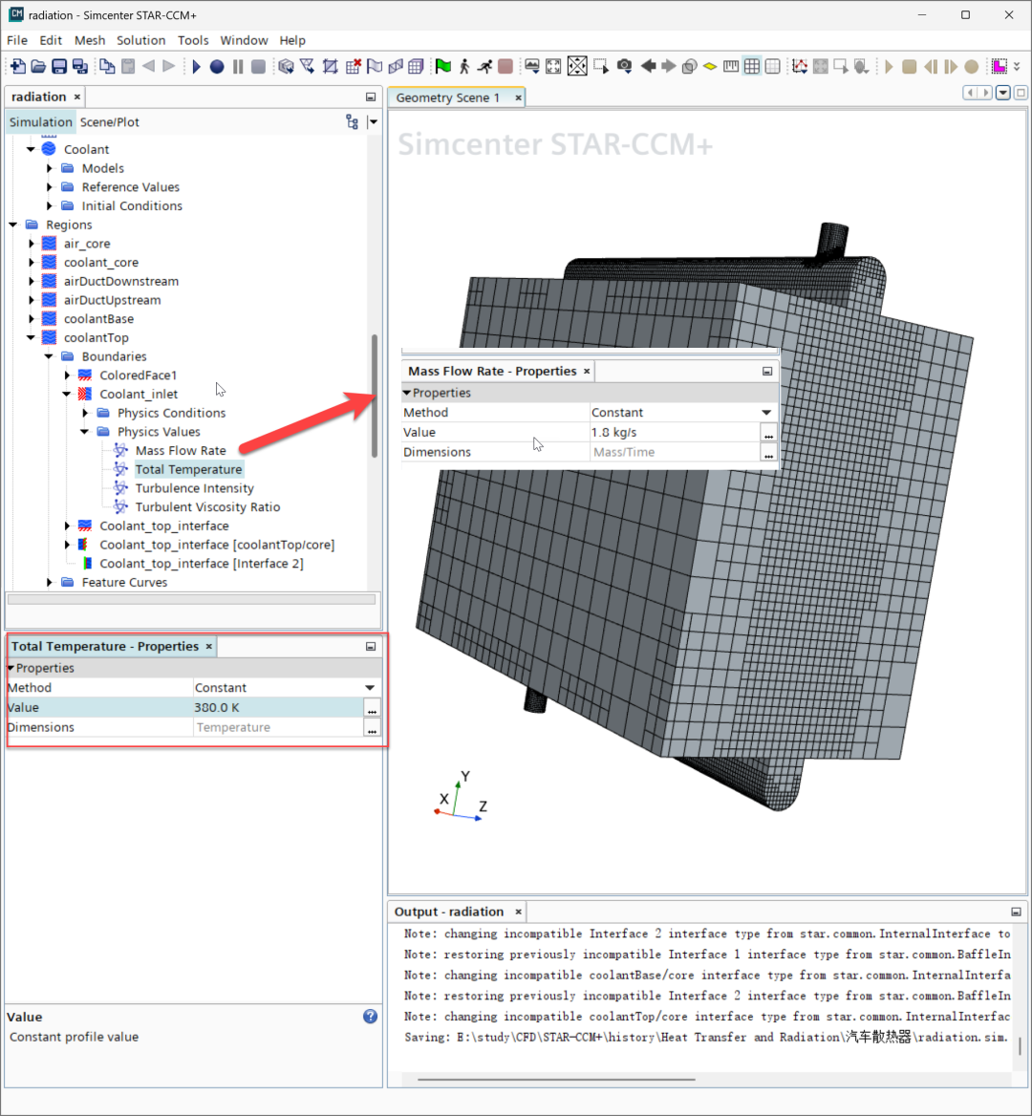Click the pause macro icon
This screenshot has width=1032, height=1116.
tap(238, 66)
